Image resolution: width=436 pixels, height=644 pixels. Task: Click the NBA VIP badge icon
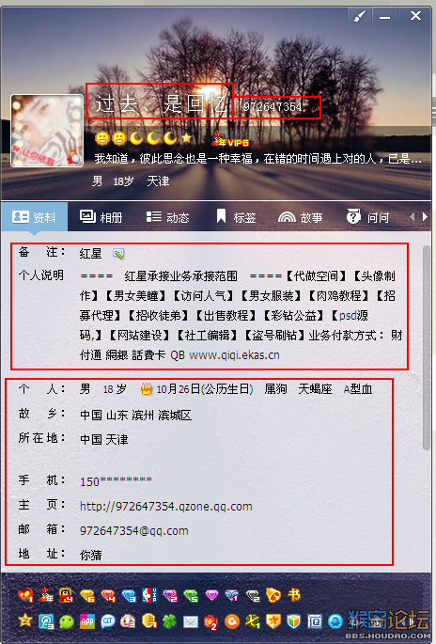pos(149,595)
